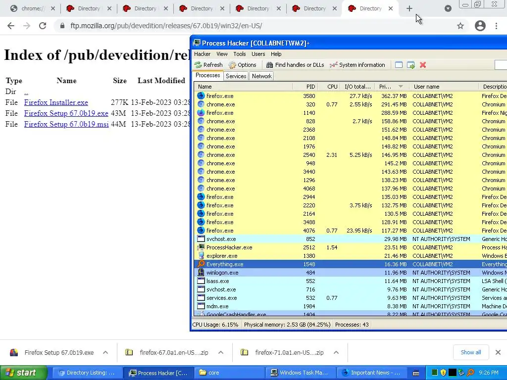Viewport: 507px width, 380px height.
Task: Switch to Windows Task Manager taskbar button
Action: [x=301, y=373]
